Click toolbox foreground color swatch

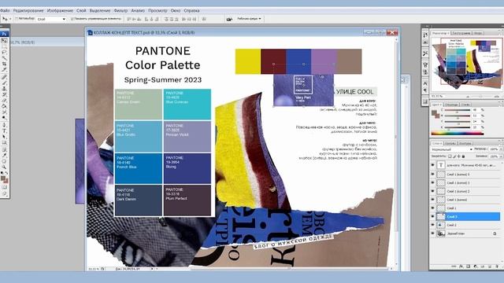(x=3, y=178)
